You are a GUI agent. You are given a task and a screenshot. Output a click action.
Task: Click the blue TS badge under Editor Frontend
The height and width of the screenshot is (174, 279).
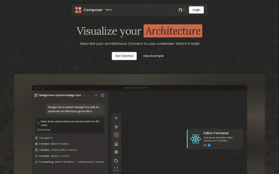(209, 145)
